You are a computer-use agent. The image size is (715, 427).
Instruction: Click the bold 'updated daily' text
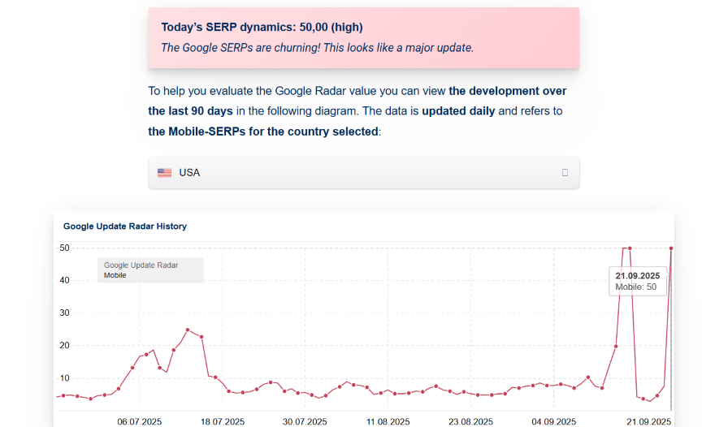click(x=458, y=111)
